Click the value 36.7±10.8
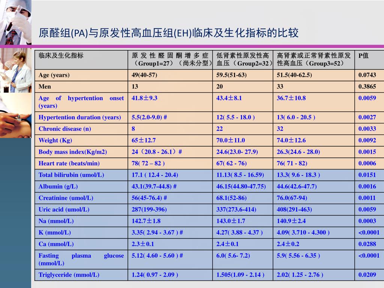Screen dimensions: 384x288 291,98
